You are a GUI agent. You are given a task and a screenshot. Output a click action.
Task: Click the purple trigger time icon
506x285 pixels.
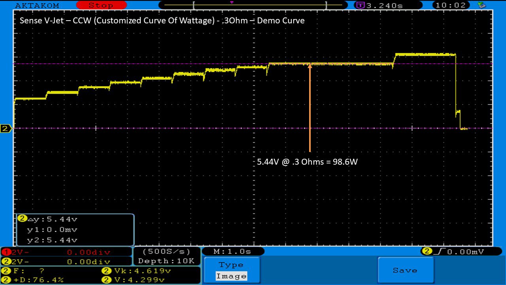(360, 6)
